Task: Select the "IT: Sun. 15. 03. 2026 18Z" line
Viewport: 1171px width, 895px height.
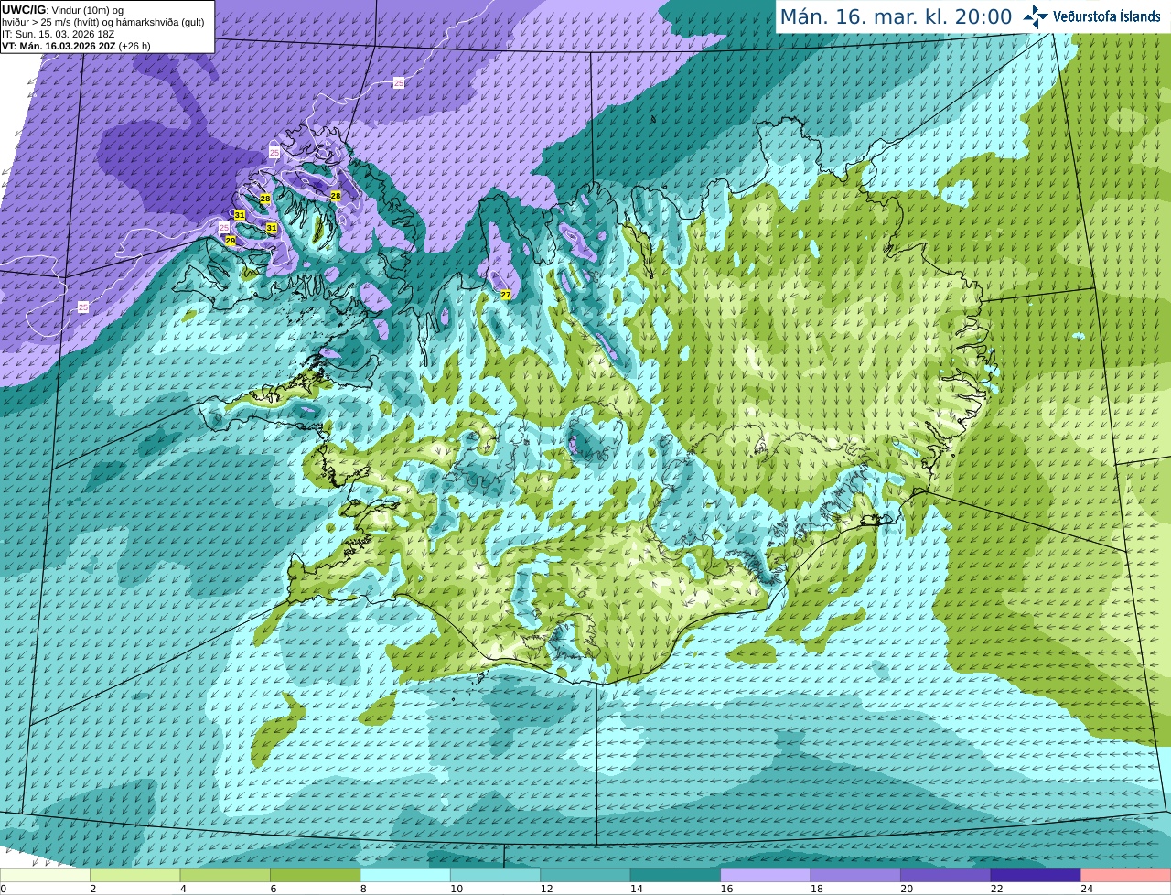Action: 58,34
